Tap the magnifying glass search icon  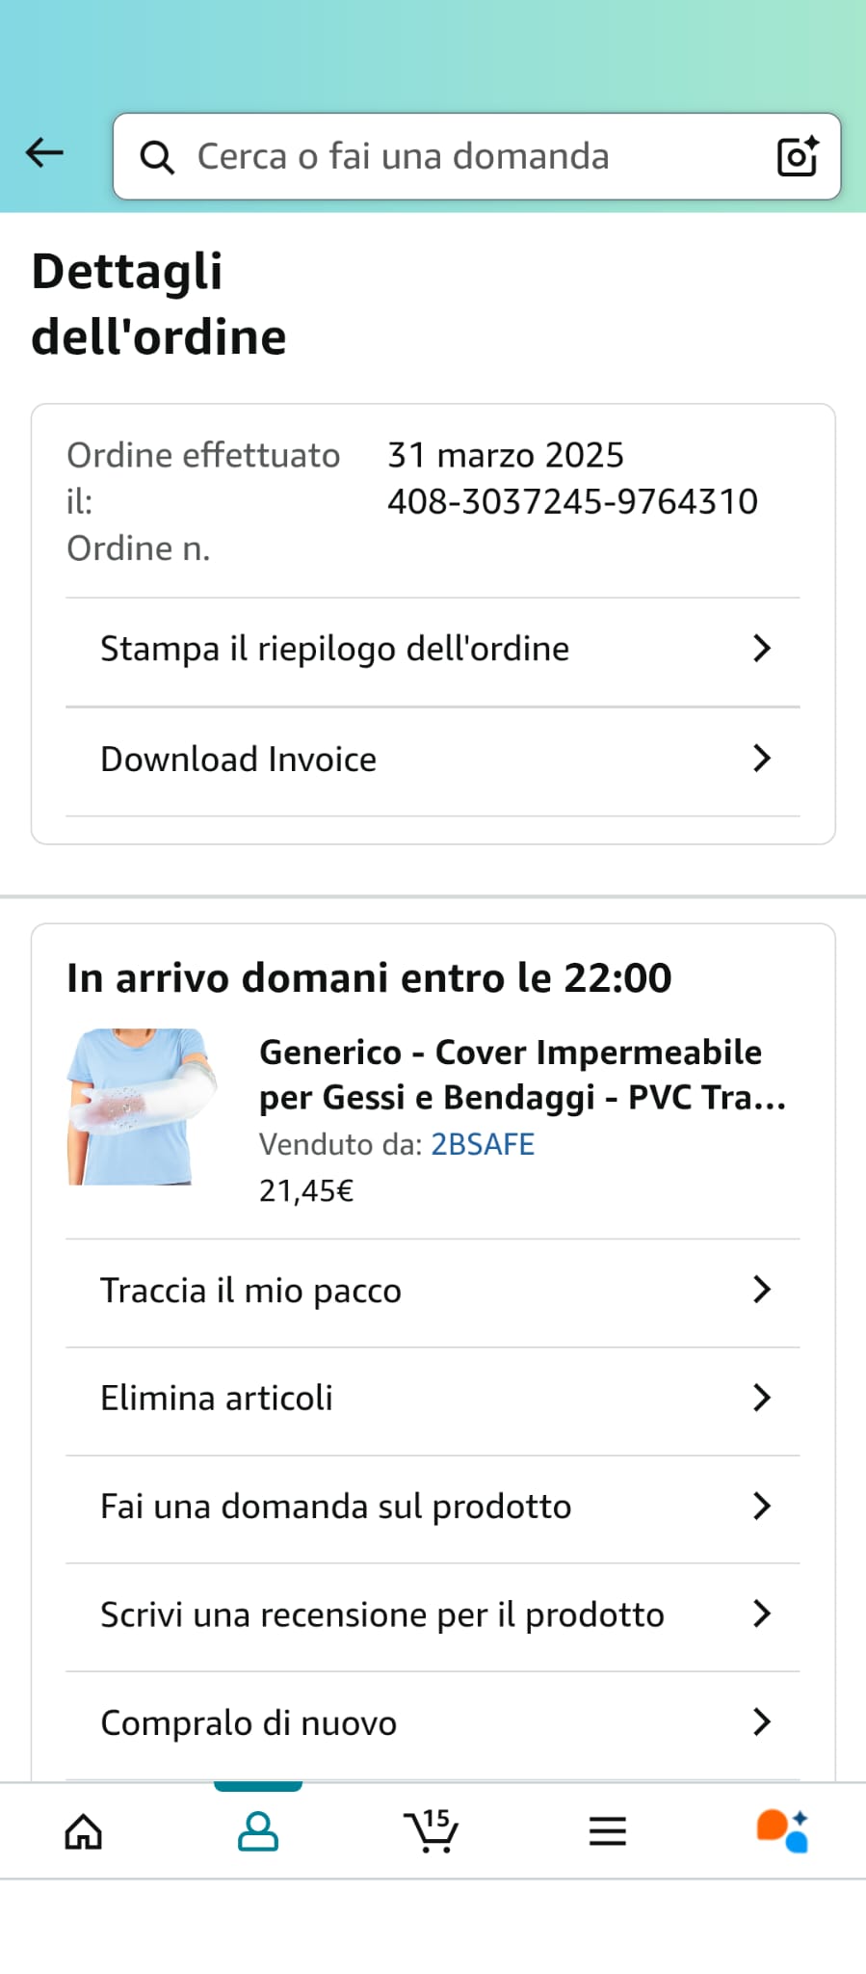(x=157, y=156)
